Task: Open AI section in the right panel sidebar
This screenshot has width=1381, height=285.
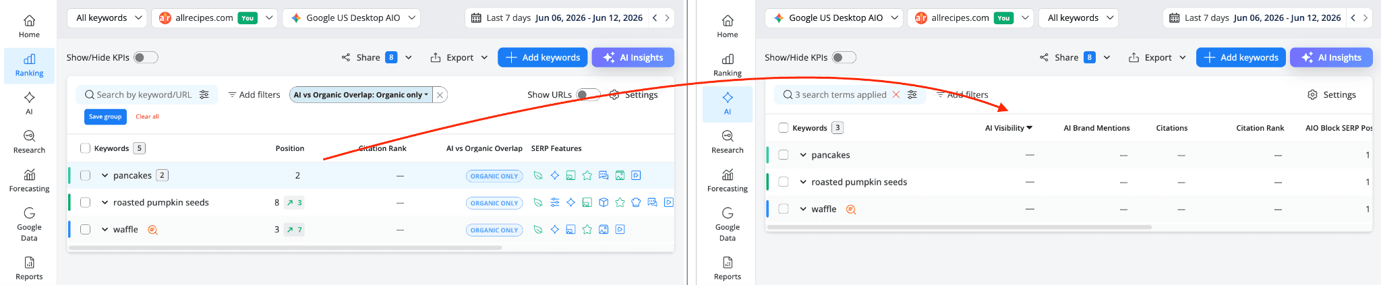Action: [727, 104]
